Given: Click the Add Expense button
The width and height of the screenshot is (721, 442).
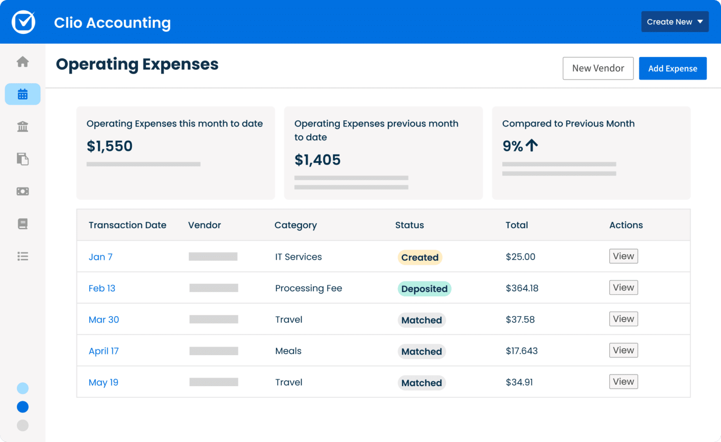Looking at the screenshot, I should point(673,68).
